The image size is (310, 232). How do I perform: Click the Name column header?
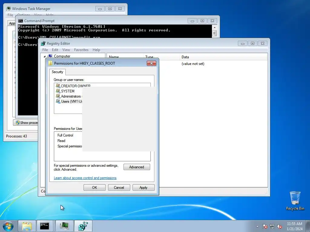125,57
